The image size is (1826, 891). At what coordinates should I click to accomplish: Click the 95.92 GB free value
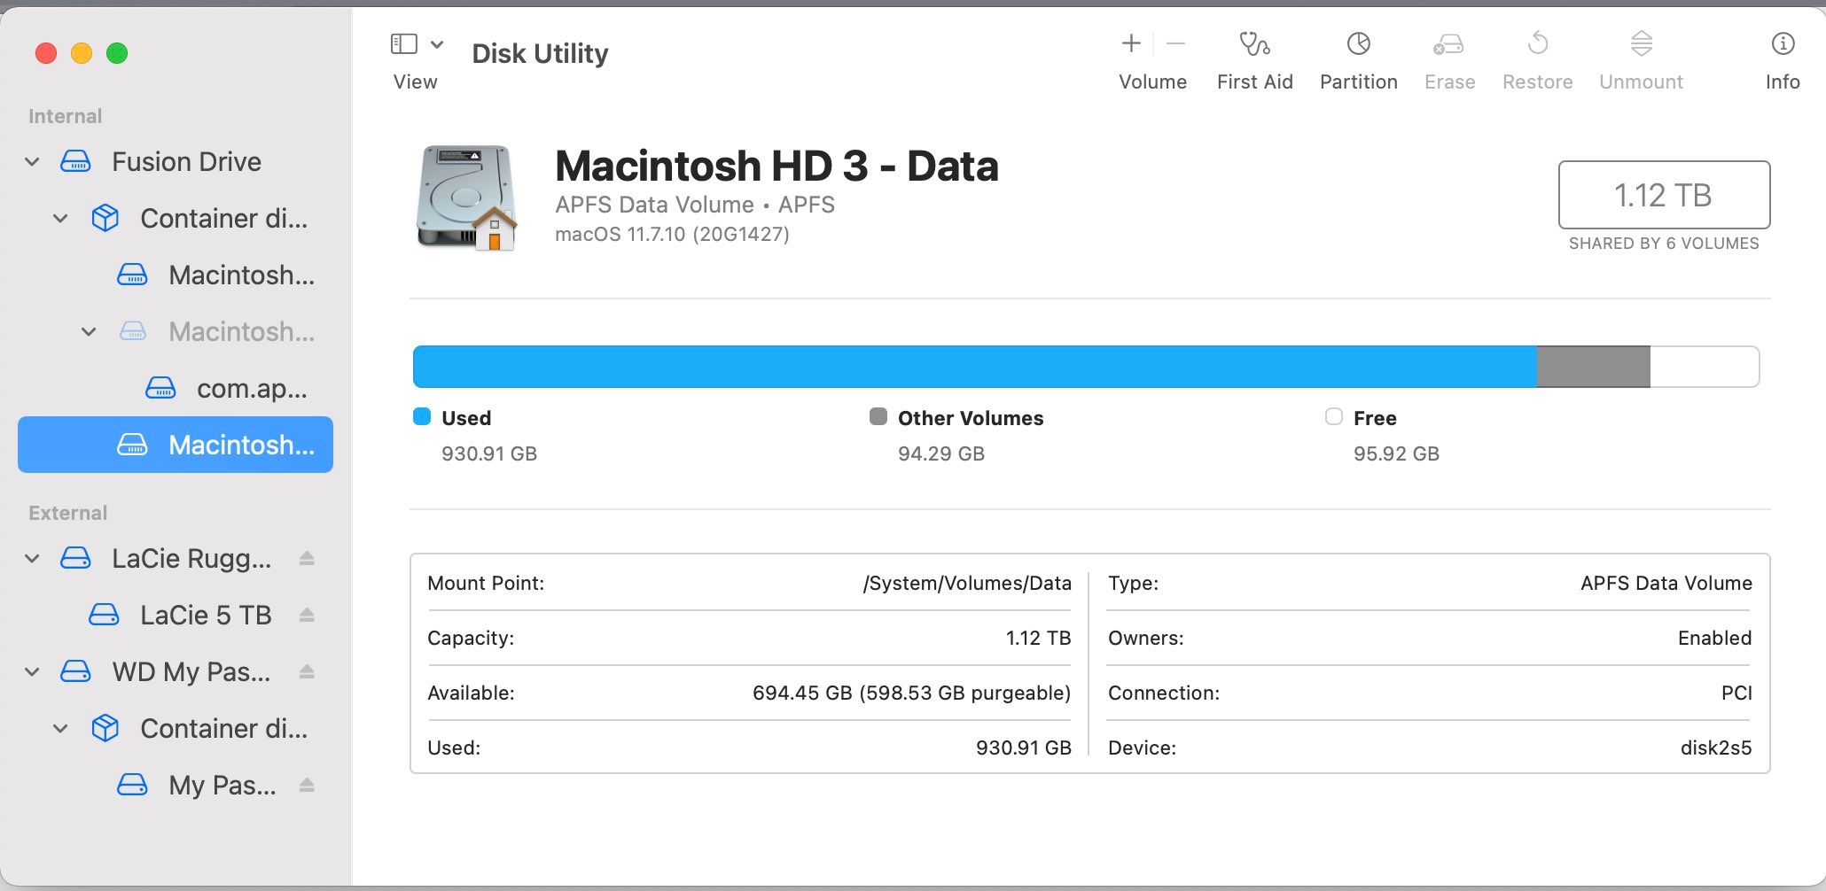pos(1396,453)
